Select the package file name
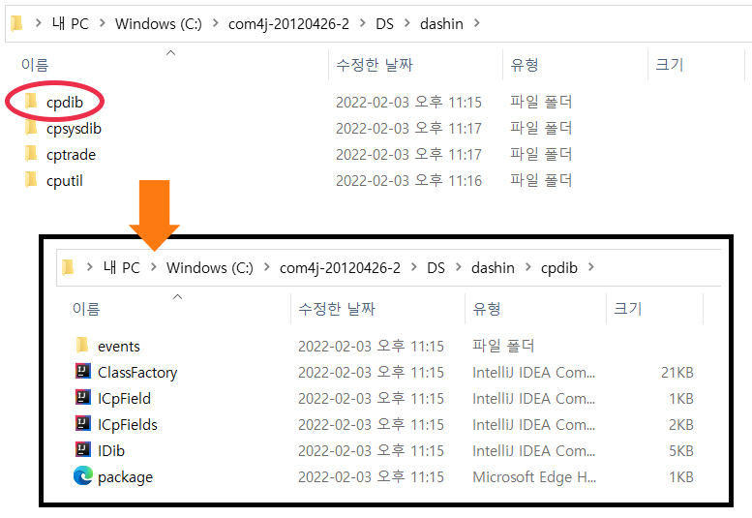The width and height of the screenshot is (752, 518). pyautogui.click(x=125, y=477)
